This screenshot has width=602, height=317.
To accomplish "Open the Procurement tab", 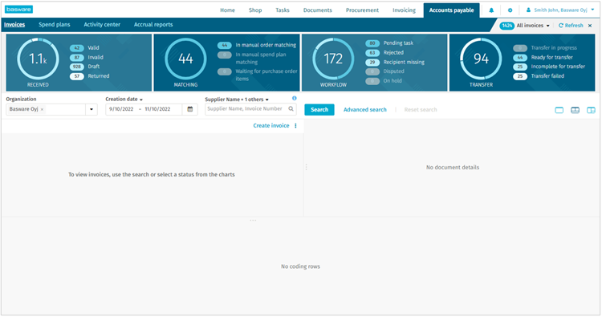I will (362, 10).
